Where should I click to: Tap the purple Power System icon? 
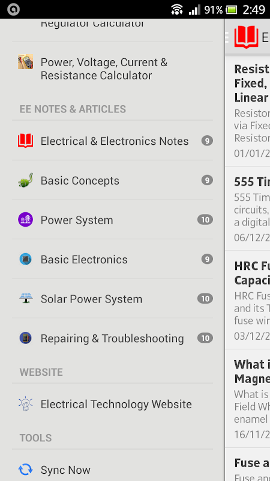tap(25, 220)
